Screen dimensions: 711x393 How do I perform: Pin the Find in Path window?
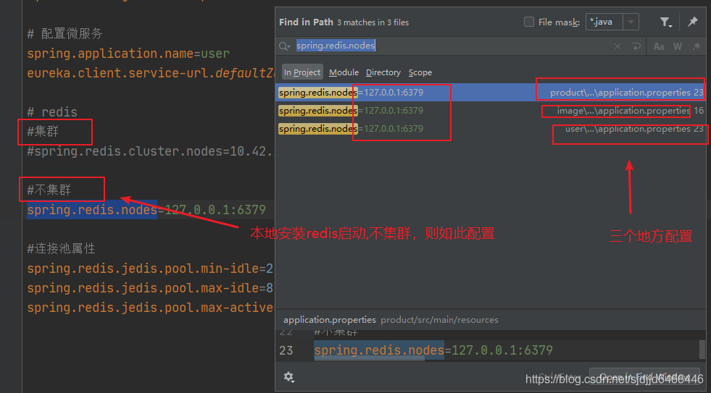click(692, 22)
